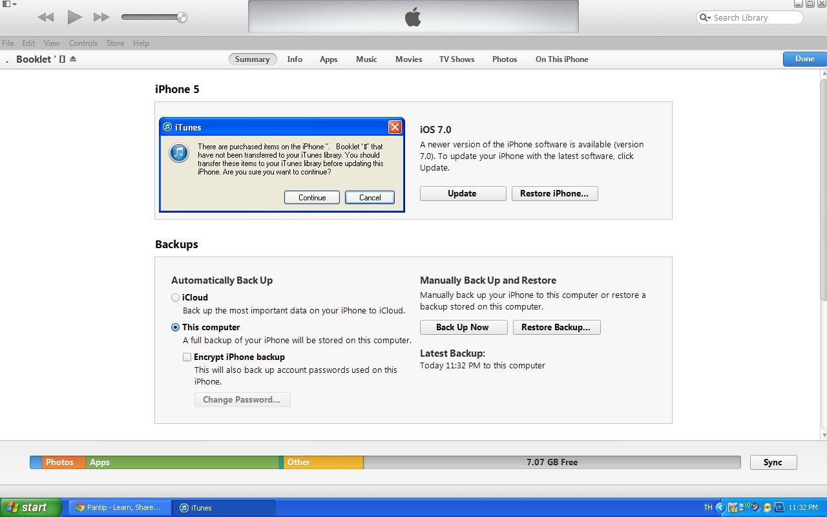Click the TH language indicator
The width and height of the screenshot is (827, 517).
pyautogui.click(x=707, y=507)
